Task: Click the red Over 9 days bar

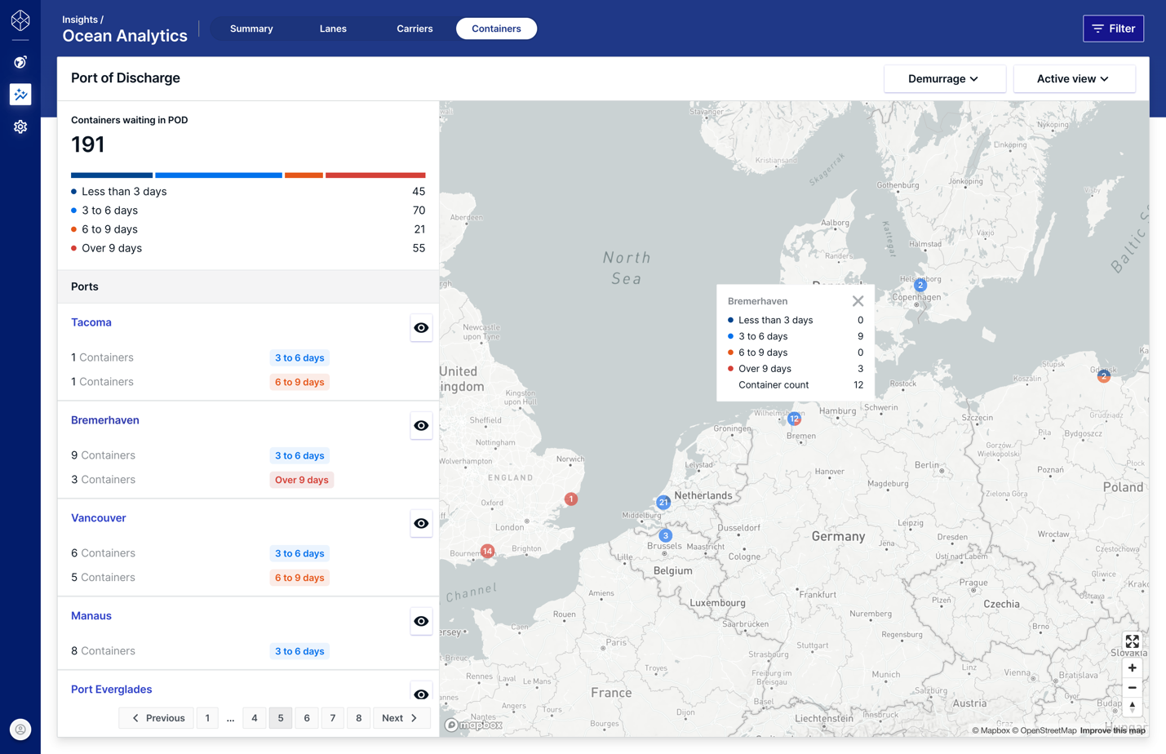Action: 375,175
